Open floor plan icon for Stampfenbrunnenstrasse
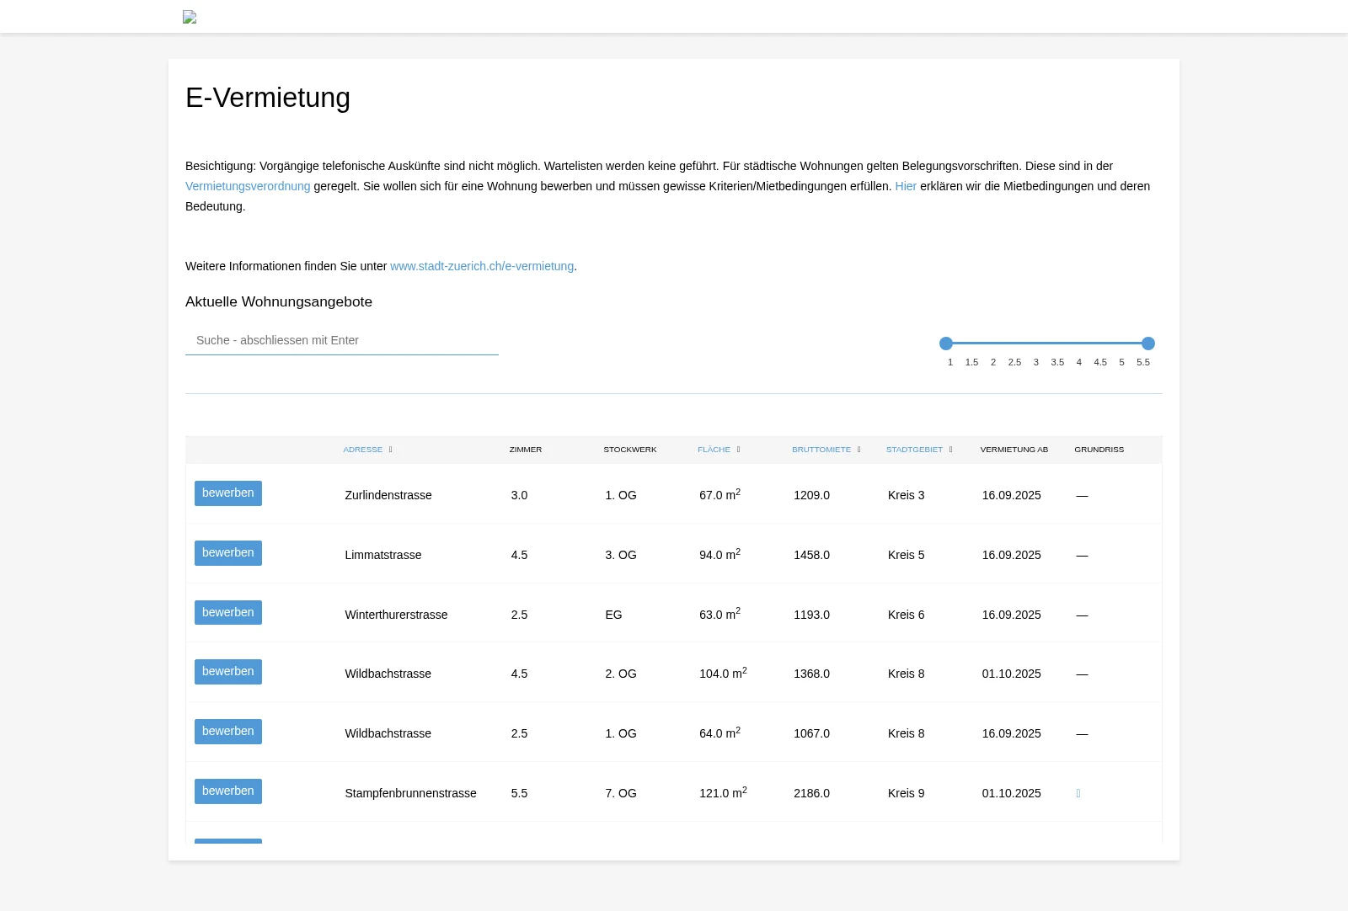 tap(1078, 793)
